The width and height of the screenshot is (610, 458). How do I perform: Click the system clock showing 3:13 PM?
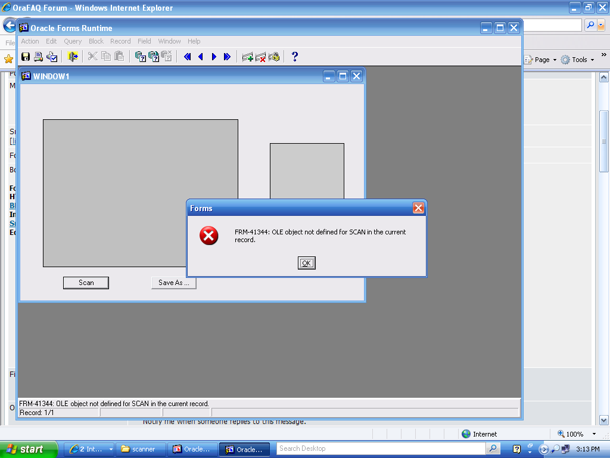588,449
